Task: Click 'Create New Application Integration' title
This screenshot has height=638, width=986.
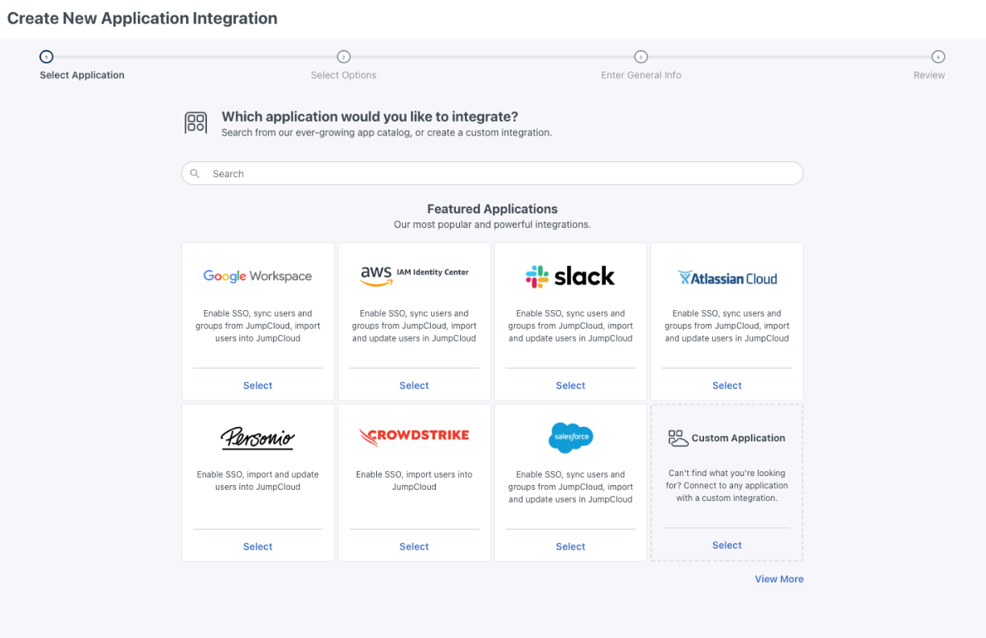Action: [x=143, y=19]
